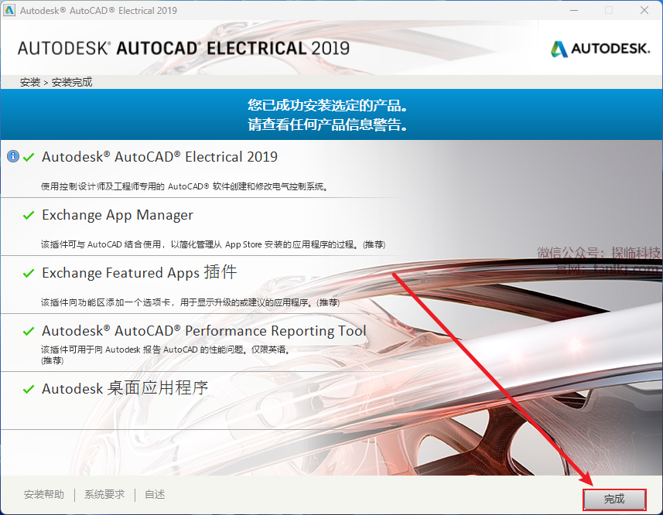Click the 请查看任何产品信息警告 message line
Image resolution: width=663 pixels, height=515 pixels.
(328, 124)
